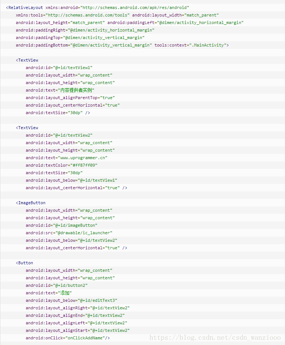Click the android:id imageButton line

point(62,225)
